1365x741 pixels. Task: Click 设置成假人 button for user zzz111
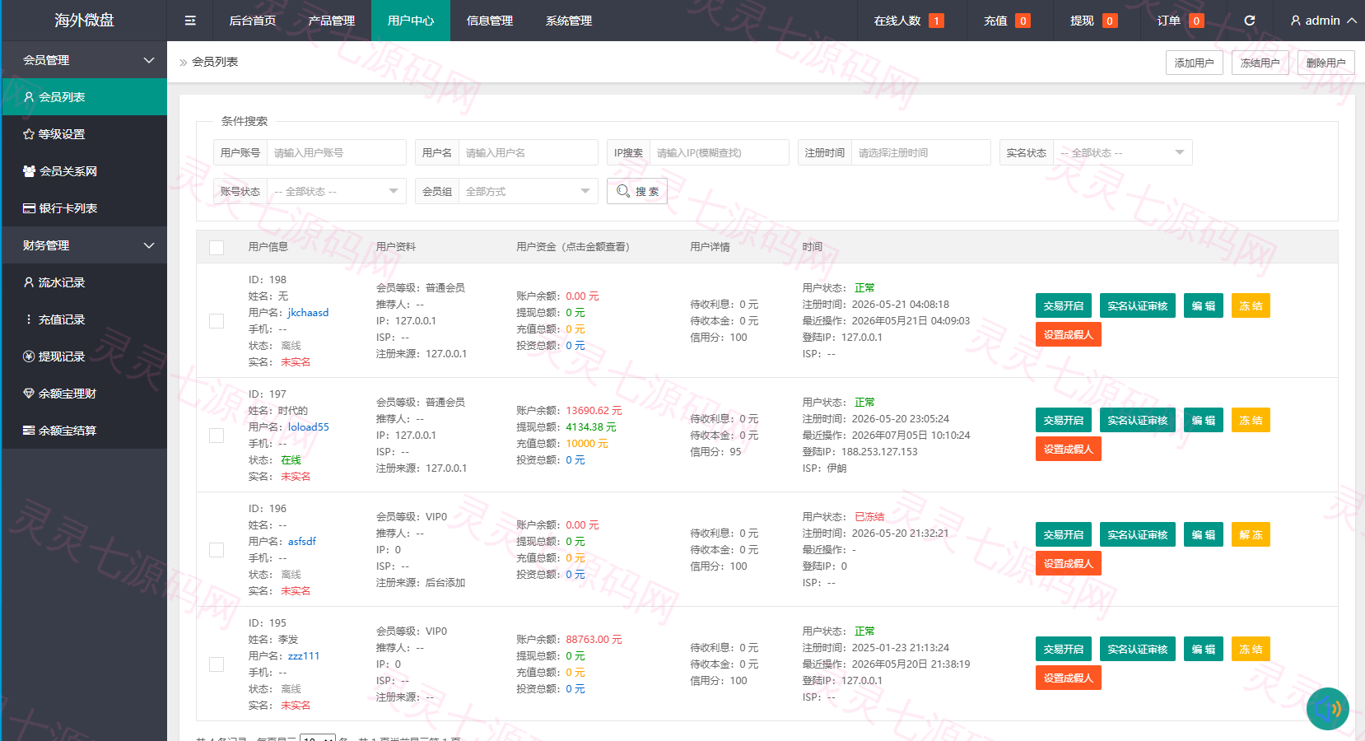[1069, 678]
